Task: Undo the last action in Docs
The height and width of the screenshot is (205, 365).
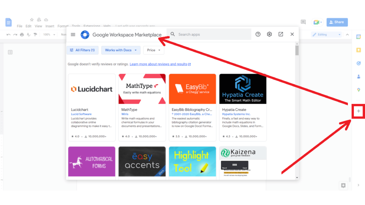Action: tap(9, 35)
